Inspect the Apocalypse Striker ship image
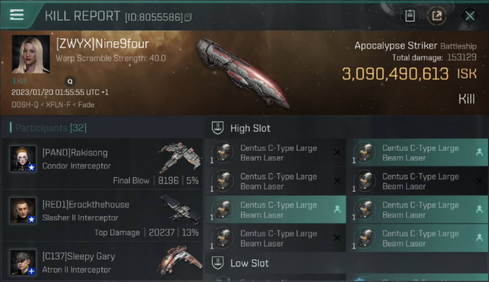The image size is (489, 282). pos(243,72)
